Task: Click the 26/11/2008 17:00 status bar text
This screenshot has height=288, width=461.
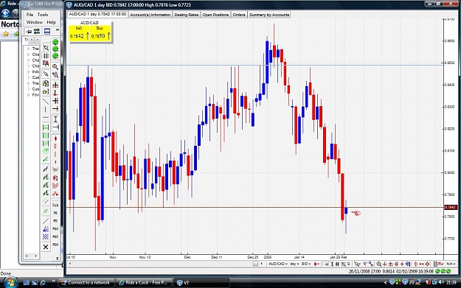Action: point(364,272)
